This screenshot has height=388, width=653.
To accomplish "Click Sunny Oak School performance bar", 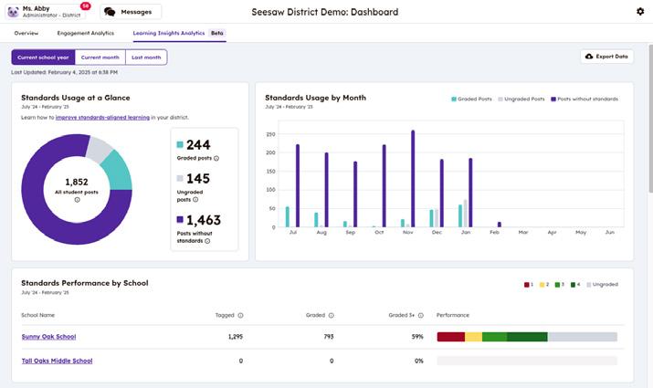I will click(527, 337).
